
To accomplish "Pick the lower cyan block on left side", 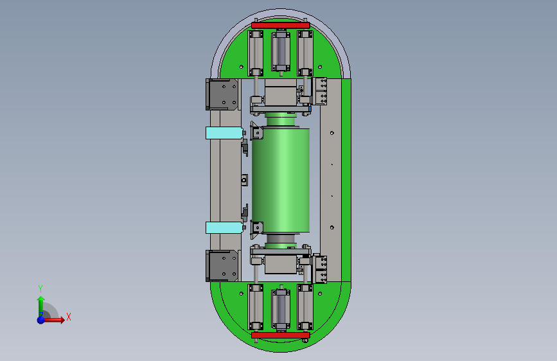I will [x=224, y=227].
